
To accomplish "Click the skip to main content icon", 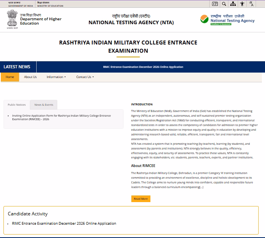I will (215, 4).
